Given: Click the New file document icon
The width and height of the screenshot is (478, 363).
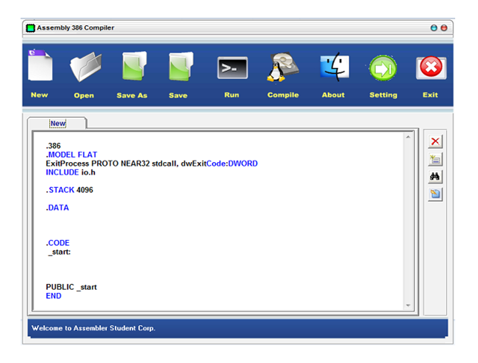Looking at the screenshot, I should coord(40,65).
